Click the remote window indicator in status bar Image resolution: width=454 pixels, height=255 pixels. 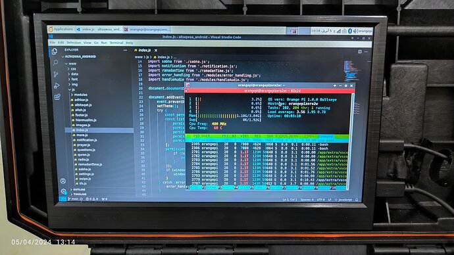[63, 198]
